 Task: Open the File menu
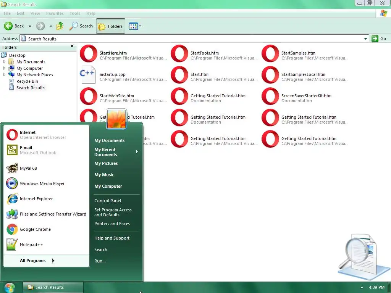coord(7,13)
